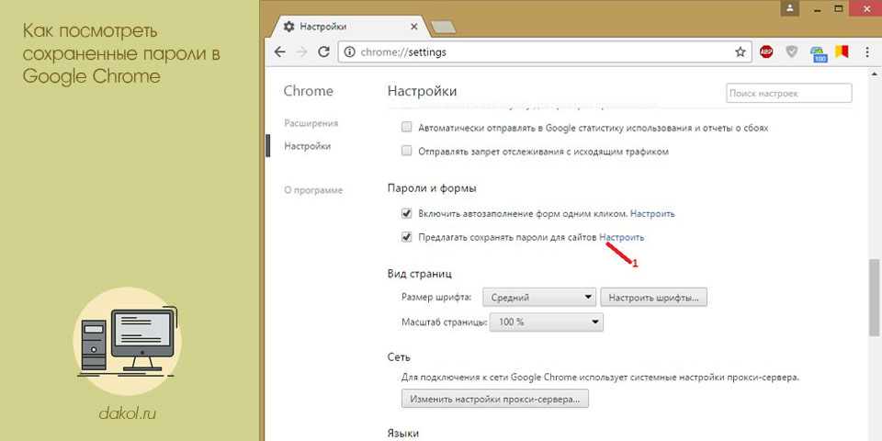
Task: Toggle offer to save passwords checkbox
Action: pos(407,237)
